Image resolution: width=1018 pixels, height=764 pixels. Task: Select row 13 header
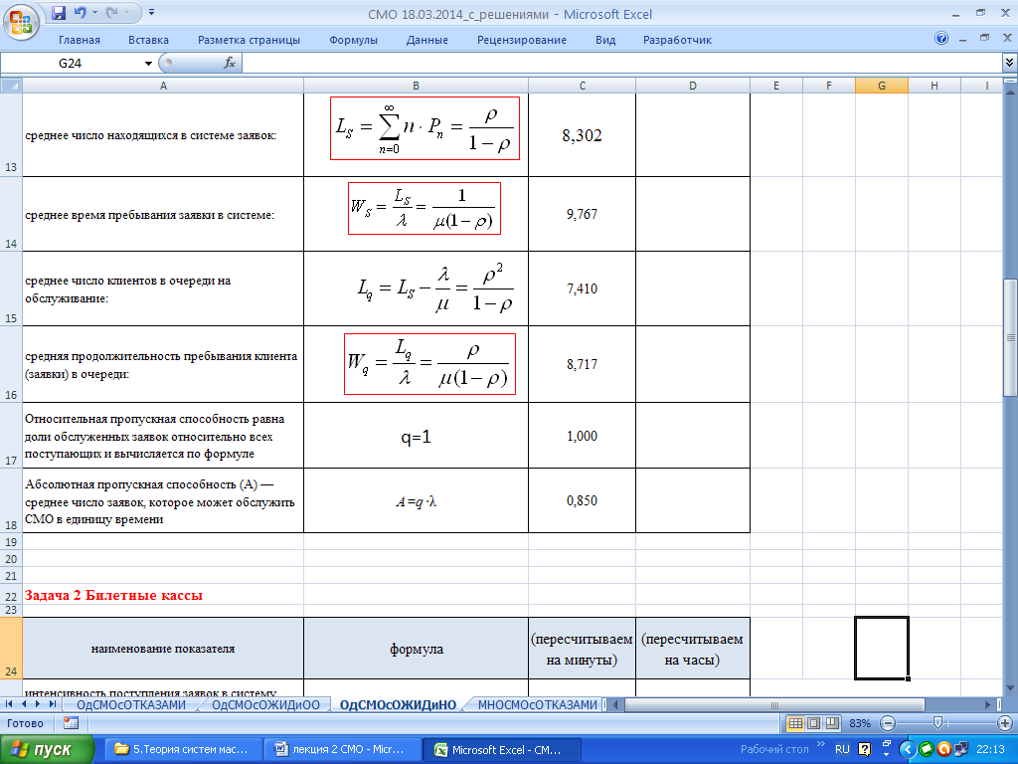[x=11, y=134]
